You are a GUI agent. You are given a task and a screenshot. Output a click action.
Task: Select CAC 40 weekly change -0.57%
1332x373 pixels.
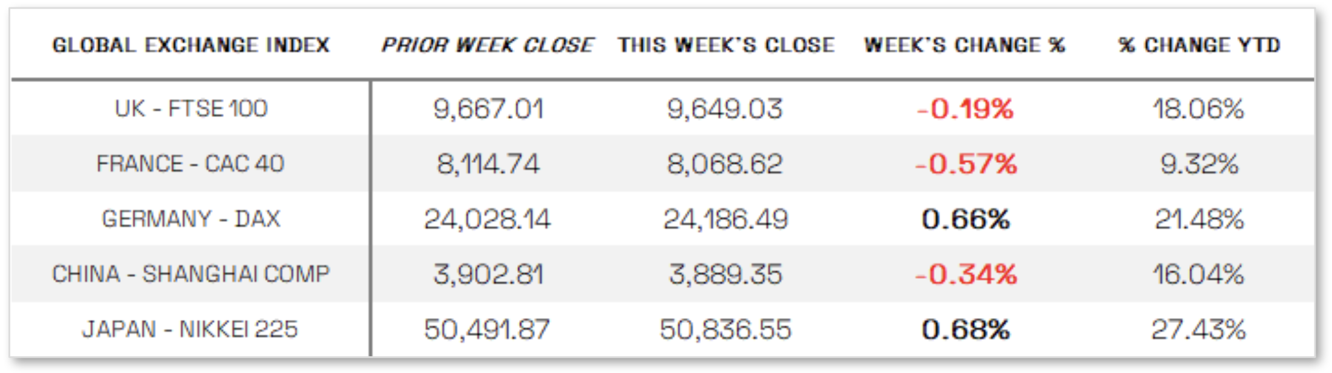[x=966, y=164]
